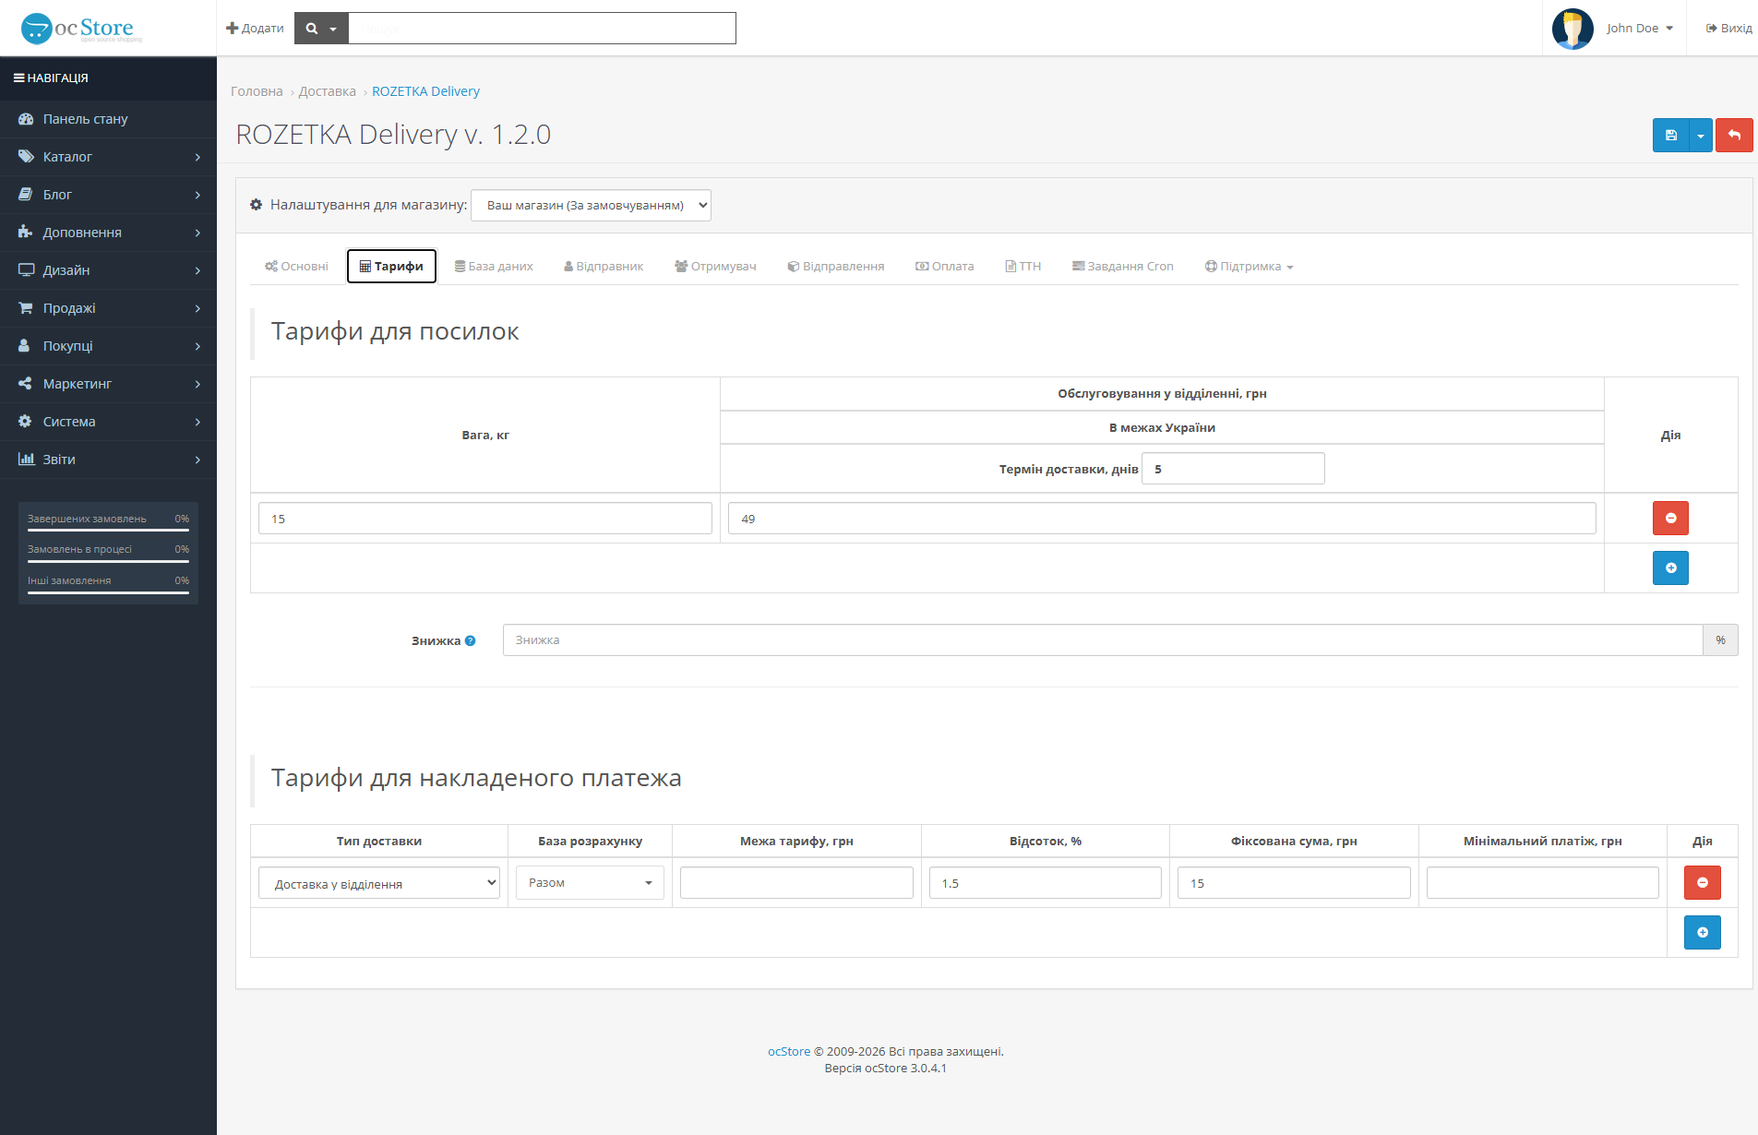Open База розрахунку Разом dropdown
Viewport: 1758px width, 1135px height.
tap(590, 883)
